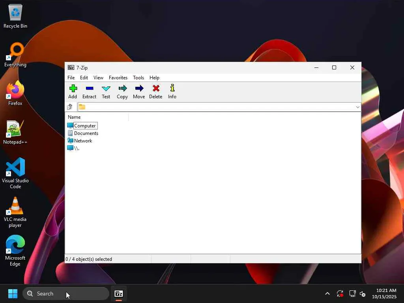
Task: Show hidden system tray icons
Action: click(327, 294)
